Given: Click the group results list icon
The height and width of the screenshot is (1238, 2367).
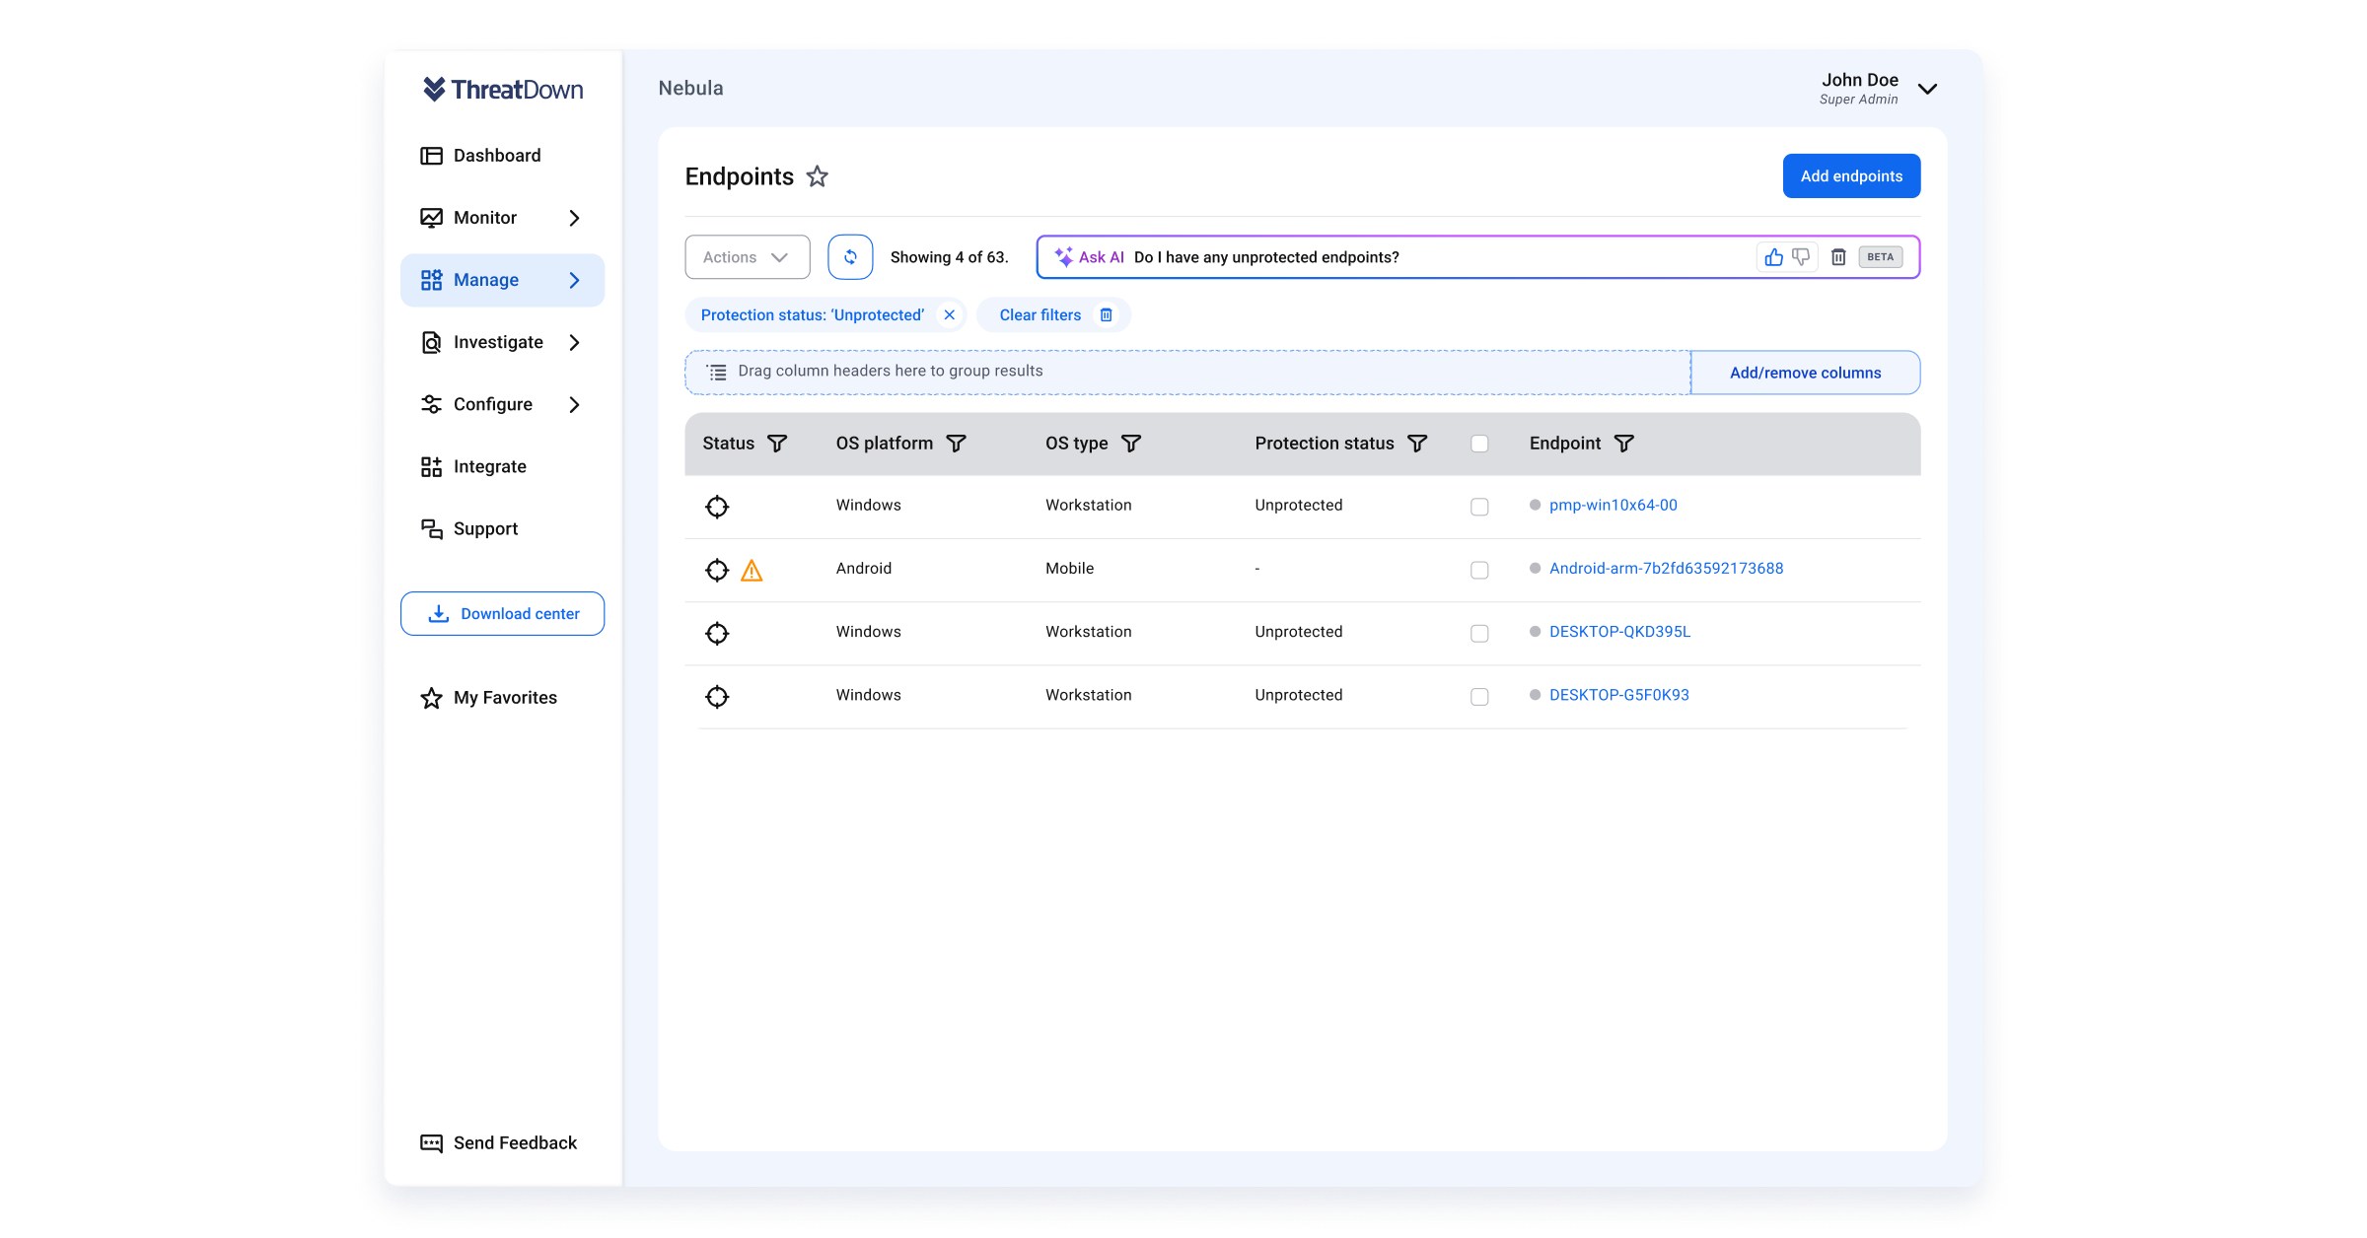Looking at the screenshot, I should (x=717, y=372).
